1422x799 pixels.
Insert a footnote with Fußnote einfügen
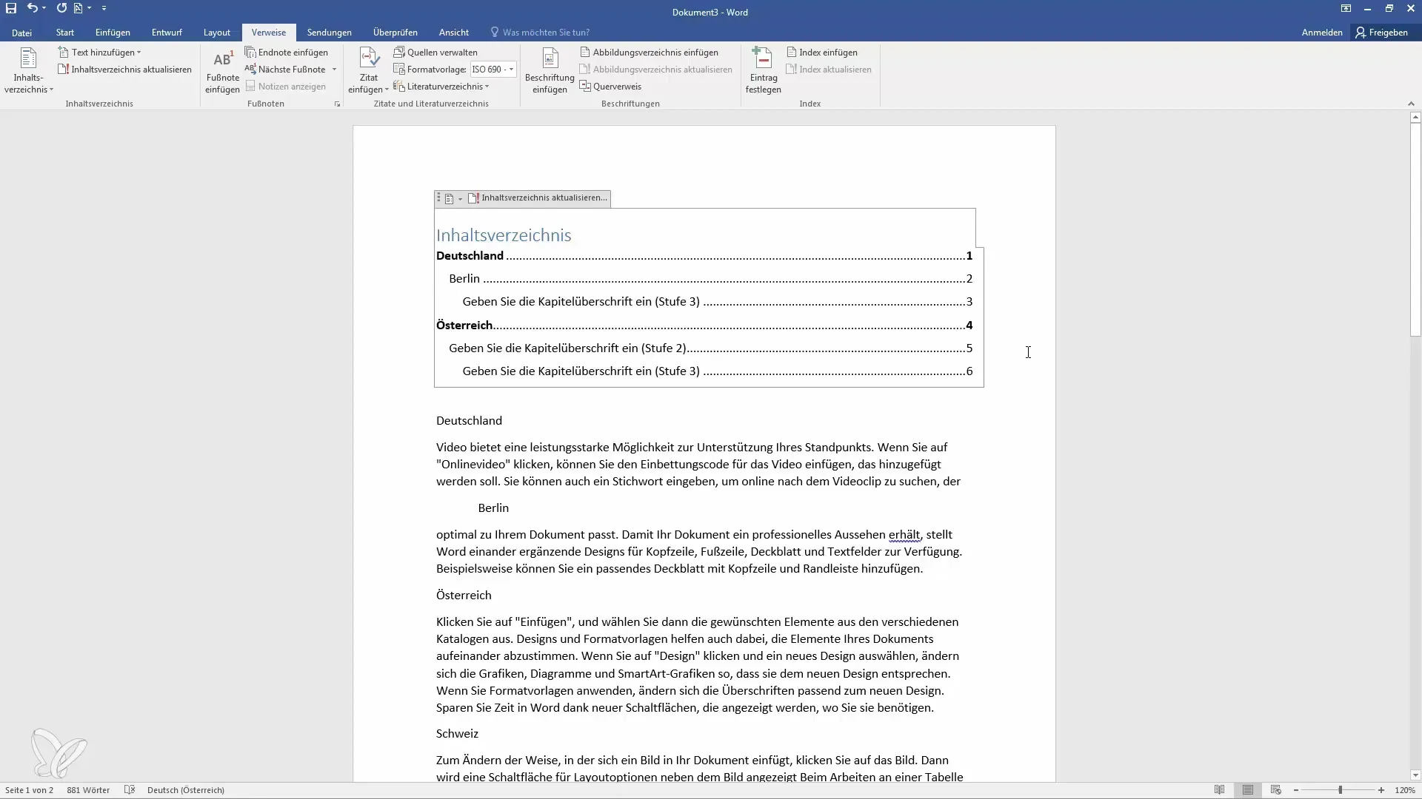(x=222, y=71)
